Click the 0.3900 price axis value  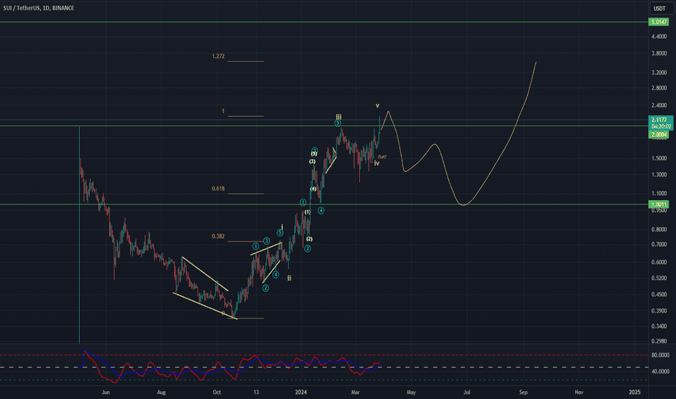pyautogui.click(x=659, y=311)
